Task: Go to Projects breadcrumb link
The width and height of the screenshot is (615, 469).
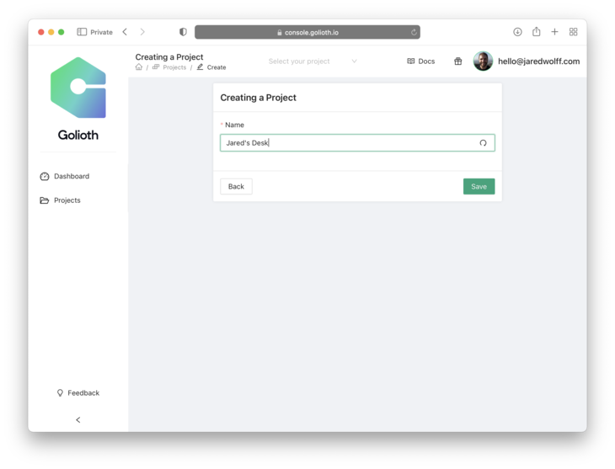Action: tap(174, 67)
